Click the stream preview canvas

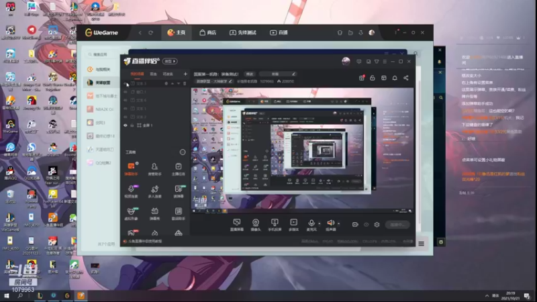[x=302, y=150]
